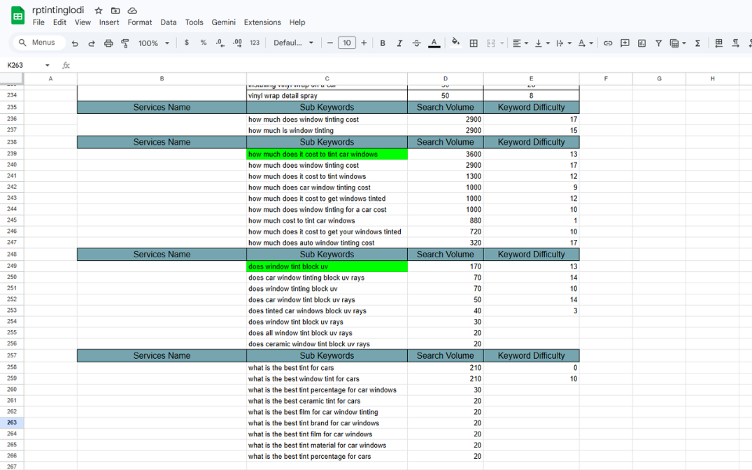
Task: Click the insert link icon
Action: tap(608, 43)
